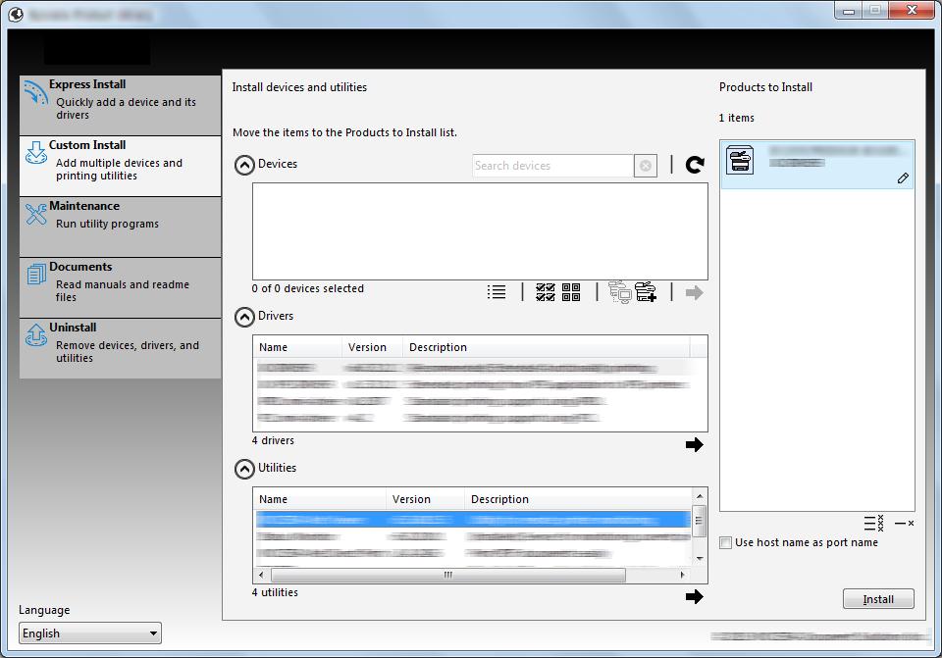Switch devices to list view
This screenshot has width=942, height=658.
click(x=497, y=292)
